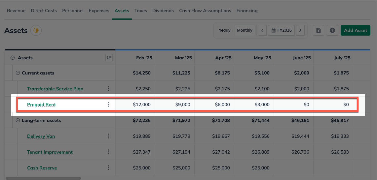The image size is (377, 180).
Task: Go to next fiscal year arrow
Action: tap(300, 30)
